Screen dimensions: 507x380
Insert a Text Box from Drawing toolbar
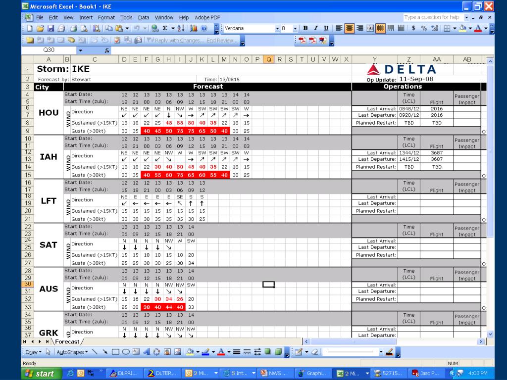click(136, 352)
